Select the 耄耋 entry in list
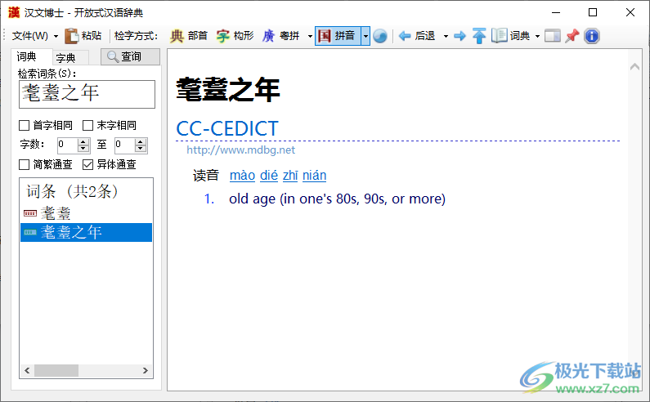Image resolution: width=650 pixels, height=402 pixels. pyautogui.click(x=86, y=213)
